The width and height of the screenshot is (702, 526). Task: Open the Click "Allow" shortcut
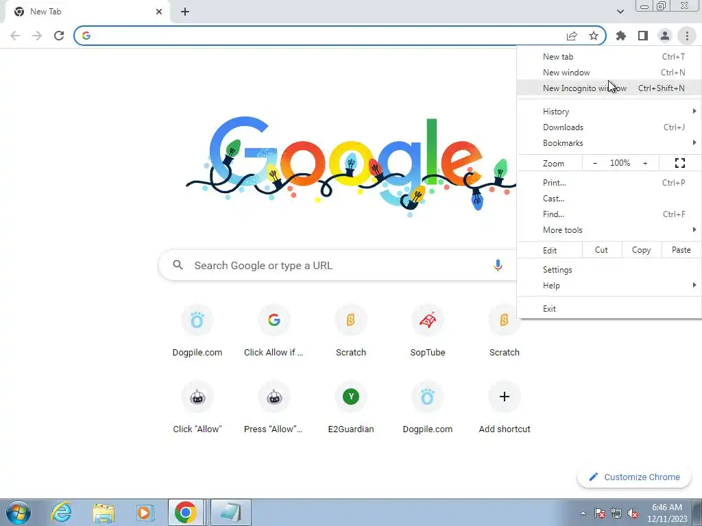197,408
